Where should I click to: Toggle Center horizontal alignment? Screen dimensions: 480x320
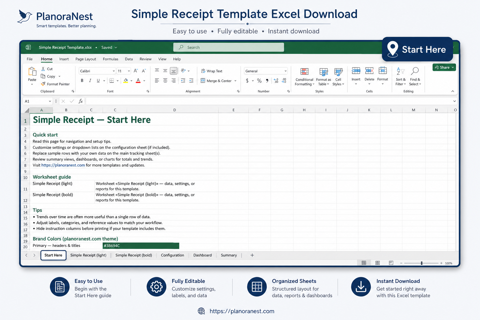pyautogui.click(x=165, y=81)
